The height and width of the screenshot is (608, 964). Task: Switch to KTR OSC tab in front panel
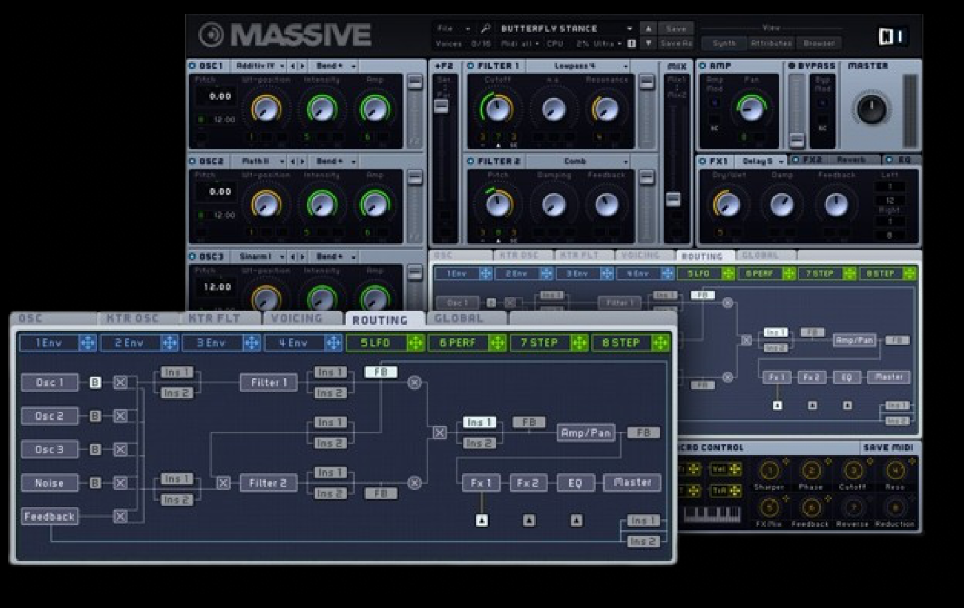click(x=138, y=318)
